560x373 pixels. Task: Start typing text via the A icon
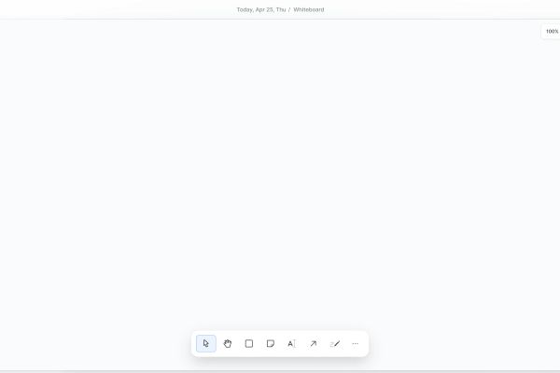click(292, 343)
